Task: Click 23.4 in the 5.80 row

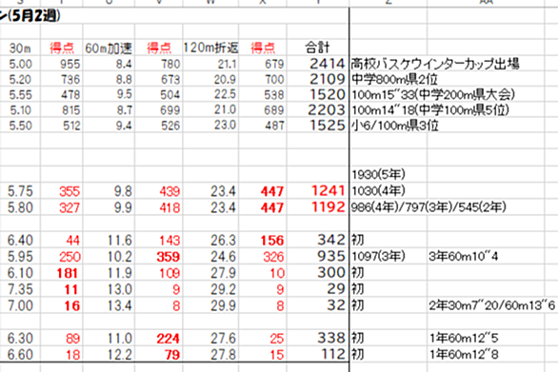Action: 223,208
